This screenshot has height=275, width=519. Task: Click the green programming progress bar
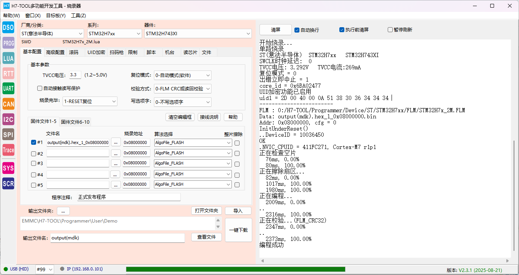point(236,269)
